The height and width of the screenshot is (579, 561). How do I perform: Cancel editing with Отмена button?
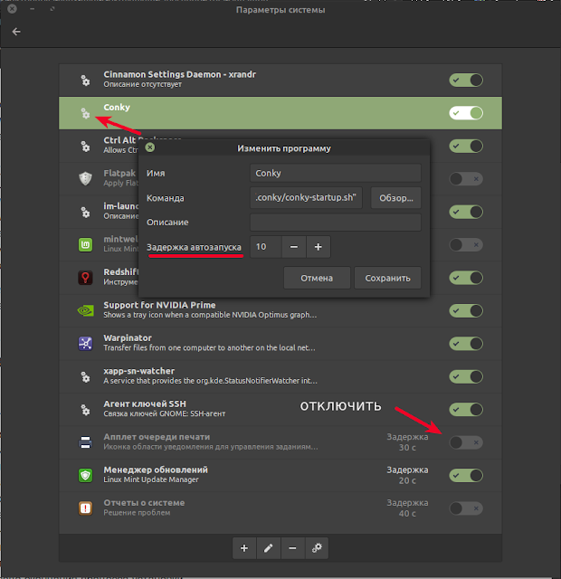317,278
